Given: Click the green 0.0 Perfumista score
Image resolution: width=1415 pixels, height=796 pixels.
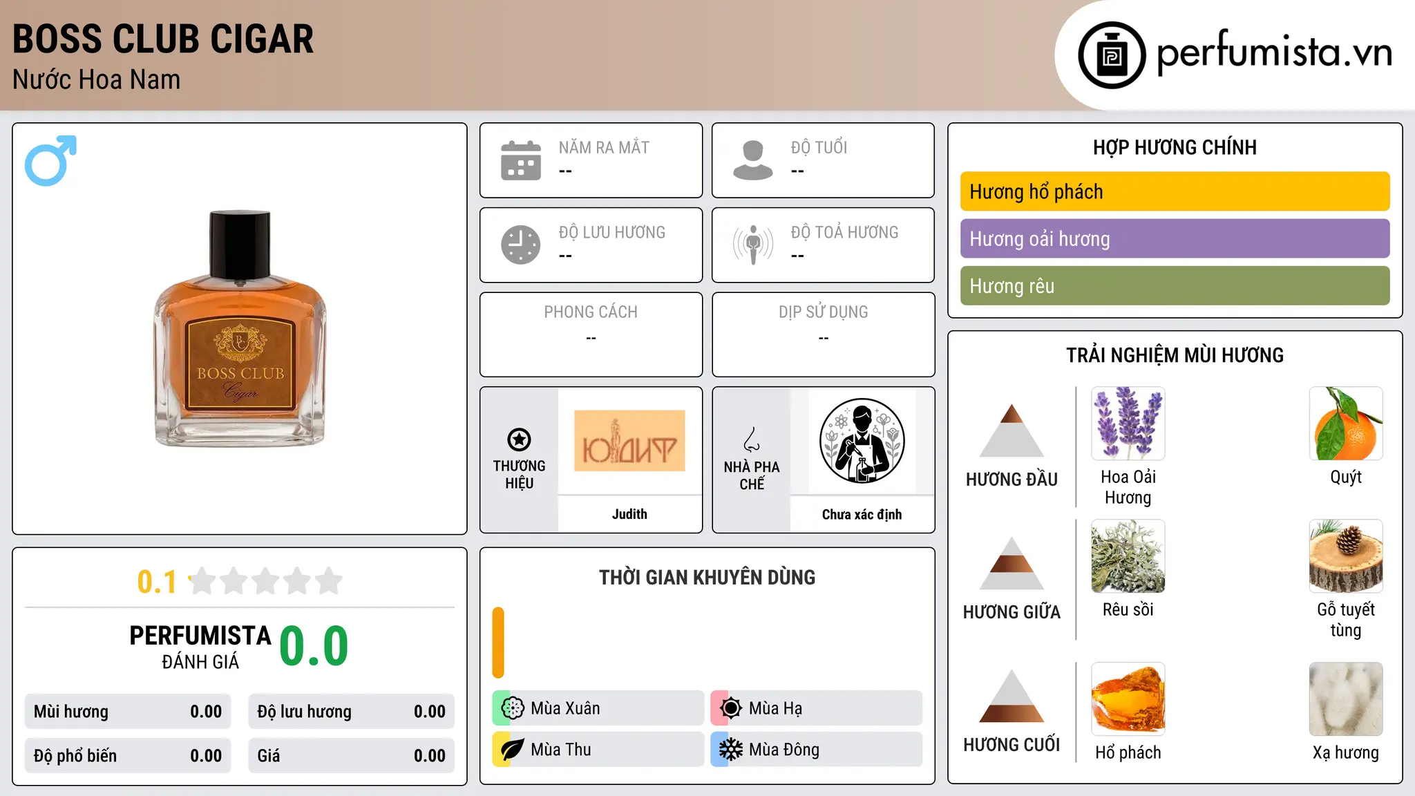Looking at the screenshot, I should [x=314, y=645].
